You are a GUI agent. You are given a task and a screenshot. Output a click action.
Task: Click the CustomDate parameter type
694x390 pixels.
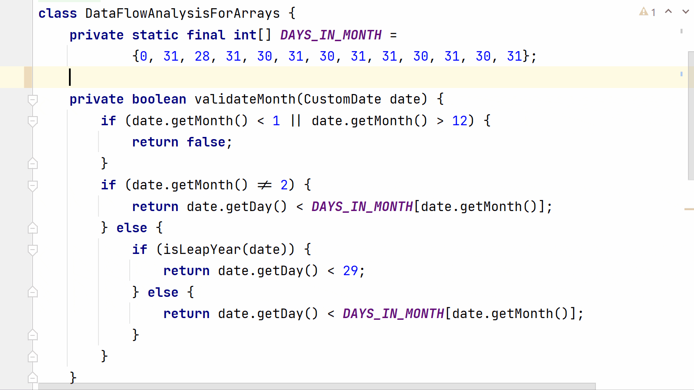342,99
